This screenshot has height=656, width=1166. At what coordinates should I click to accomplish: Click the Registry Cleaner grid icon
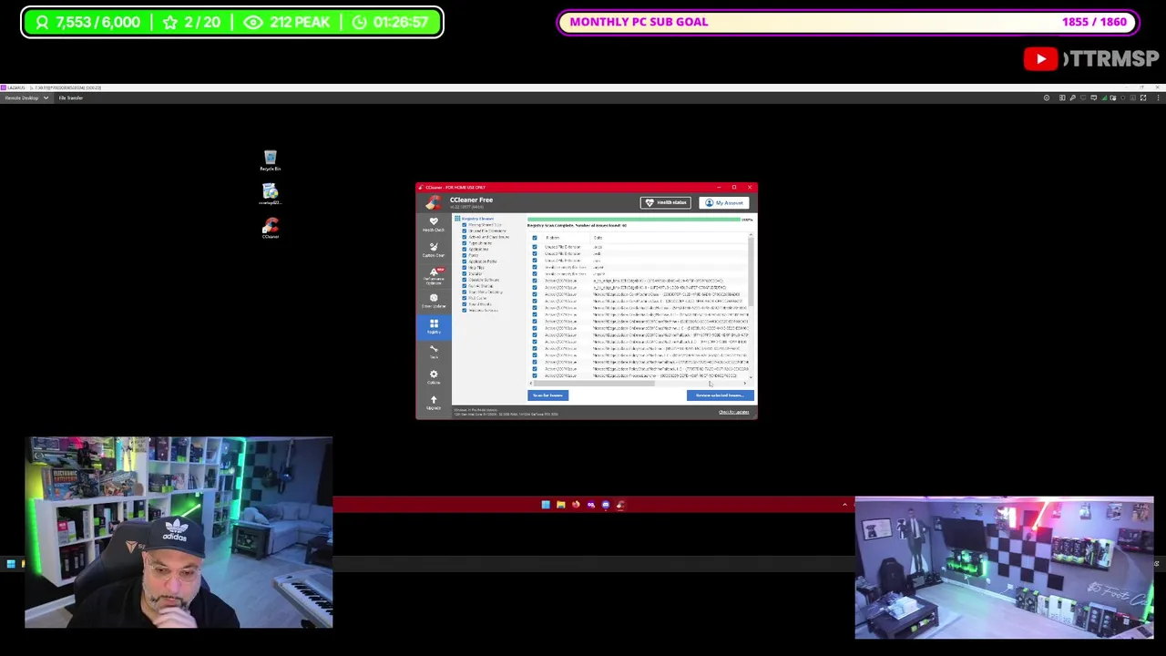pos(457,219)
